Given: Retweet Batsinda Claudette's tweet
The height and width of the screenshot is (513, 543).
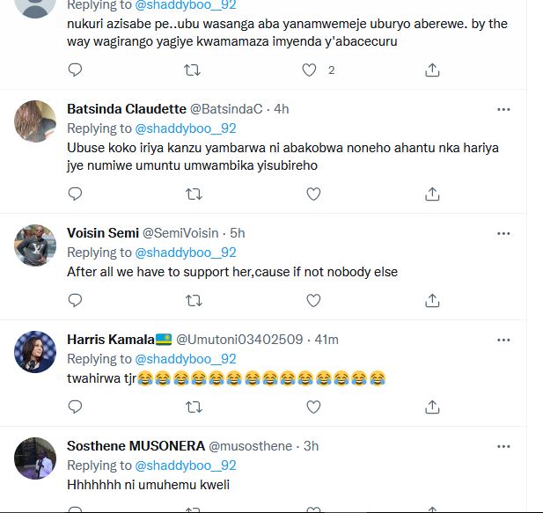Looking at the screenshot, I should tap(194, 193).
